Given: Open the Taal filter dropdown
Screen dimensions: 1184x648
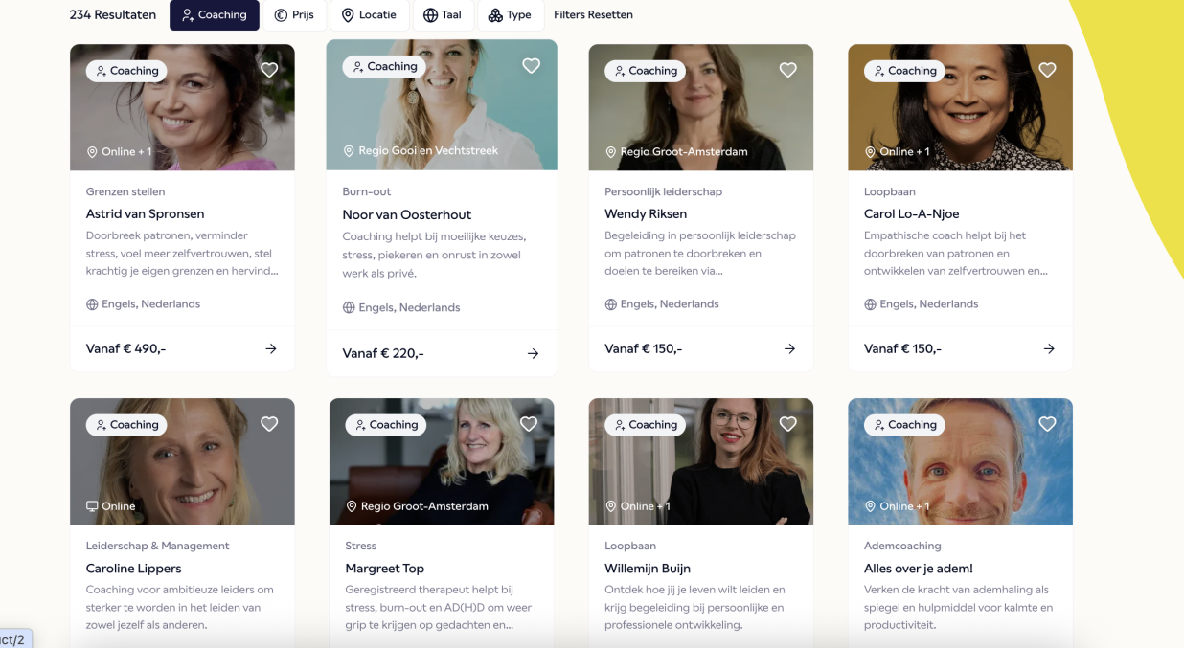Looking at the screenshot, I should (x=443, y=15).
